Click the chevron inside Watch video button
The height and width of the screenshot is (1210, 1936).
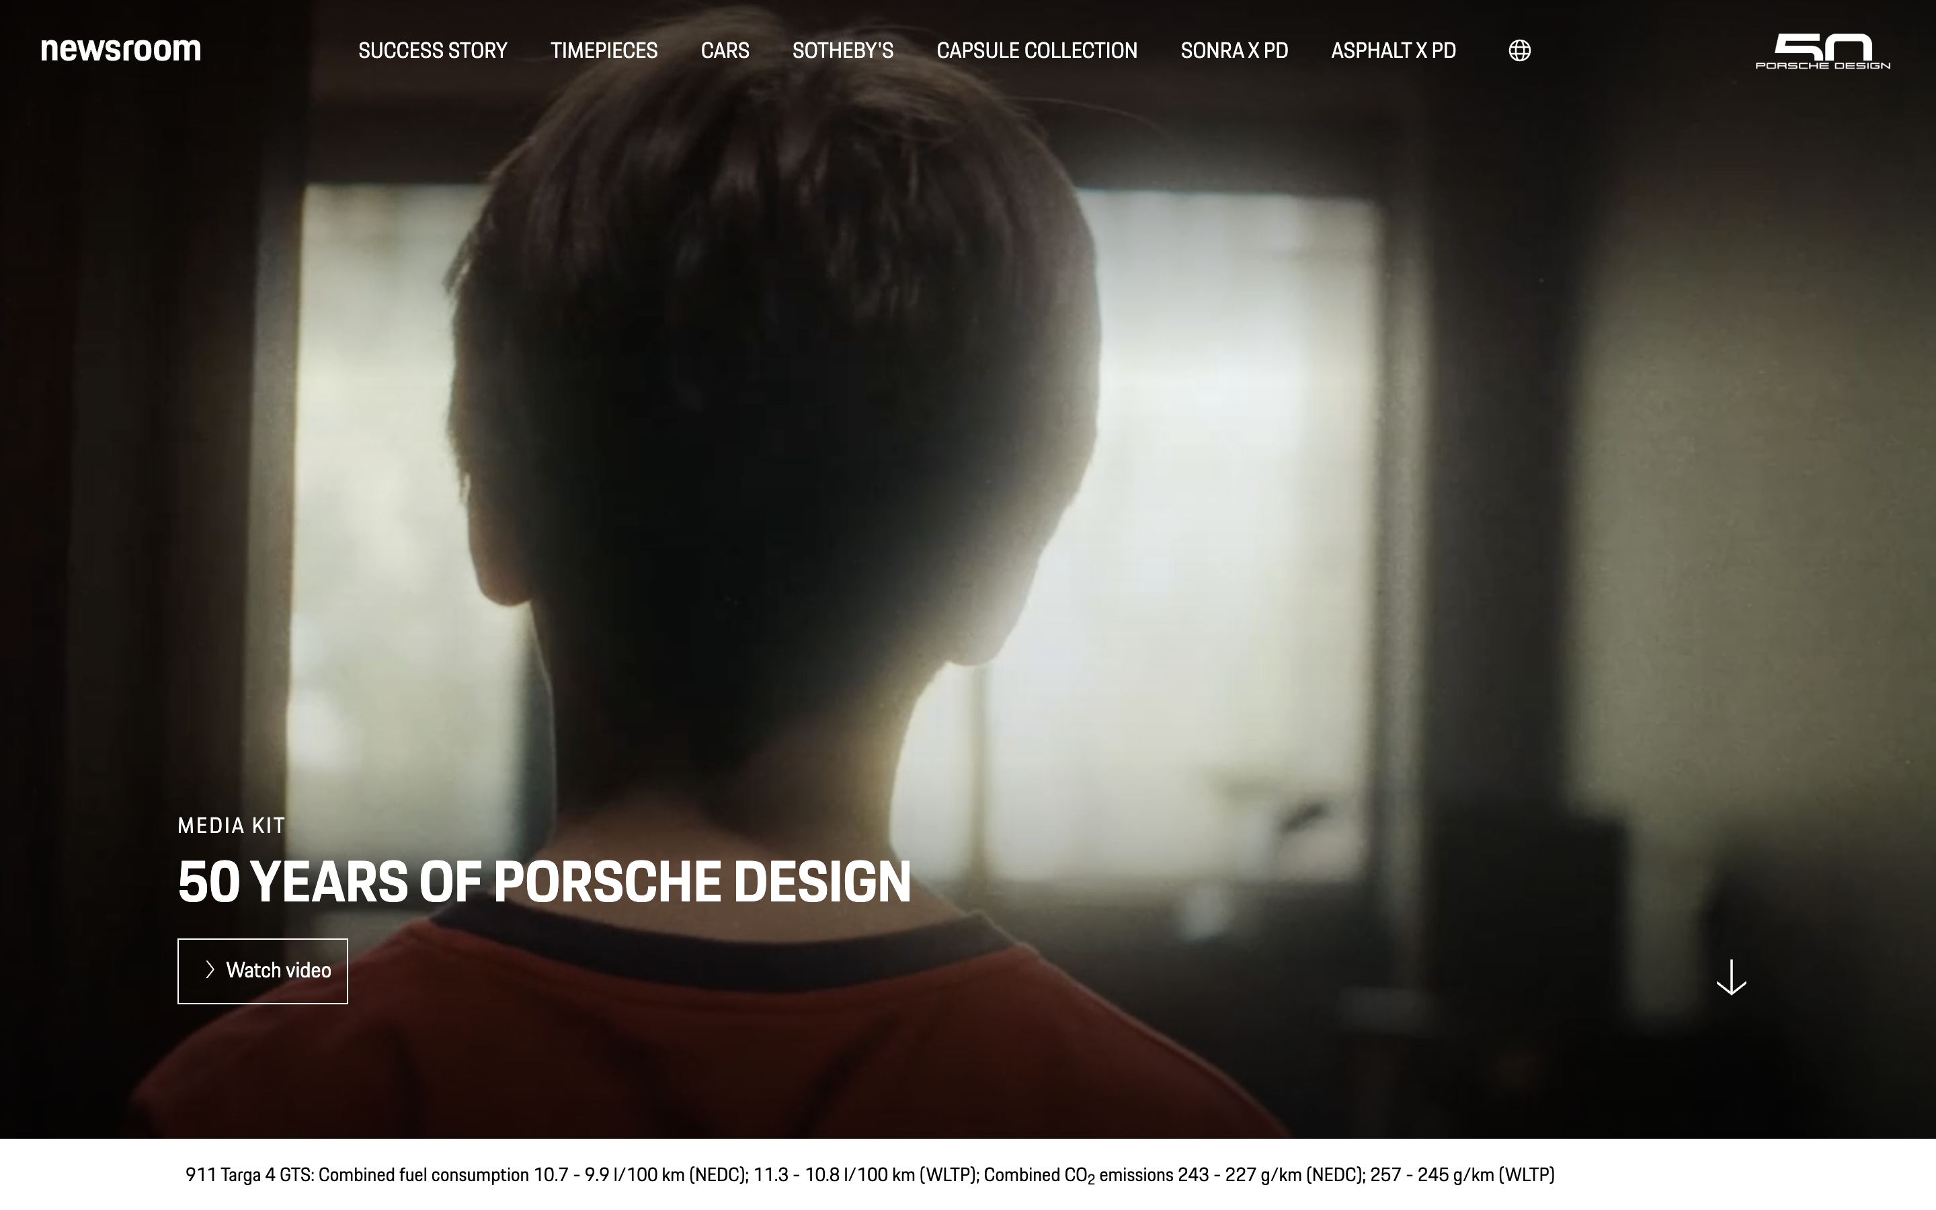210,970
